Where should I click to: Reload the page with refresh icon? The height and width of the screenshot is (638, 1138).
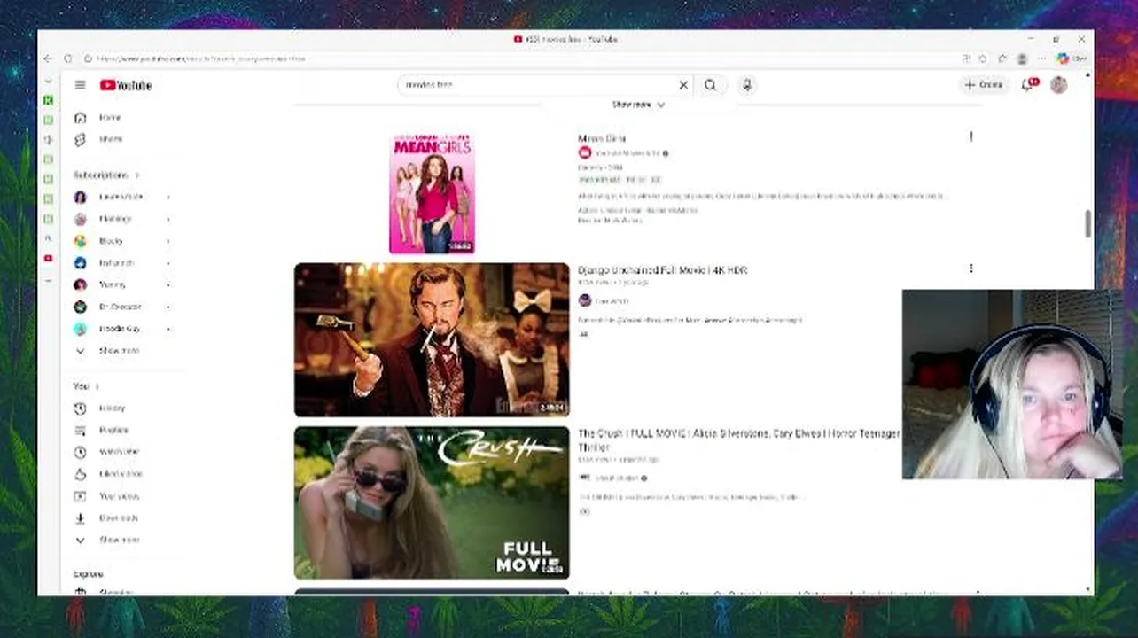click(x=68, y=58)
